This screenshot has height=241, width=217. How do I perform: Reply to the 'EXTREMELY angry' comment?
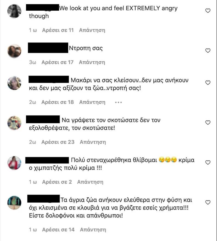click(92, 30)
